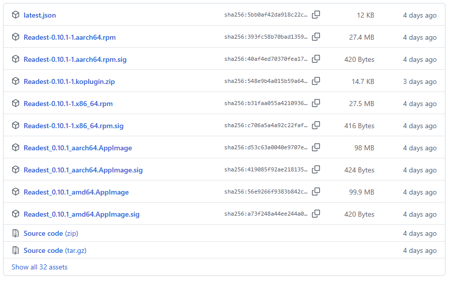Copy hash of Readest-0.10.1-1.aarch64.rpm.sig

316,59
